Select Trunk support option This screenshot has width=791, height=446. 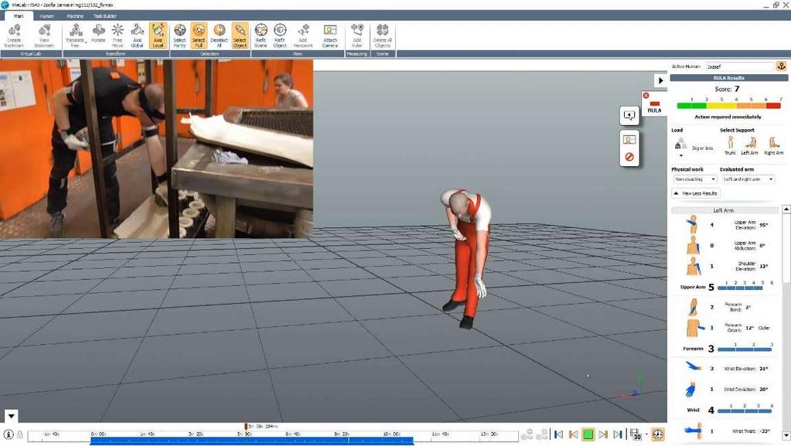(730, 145)
